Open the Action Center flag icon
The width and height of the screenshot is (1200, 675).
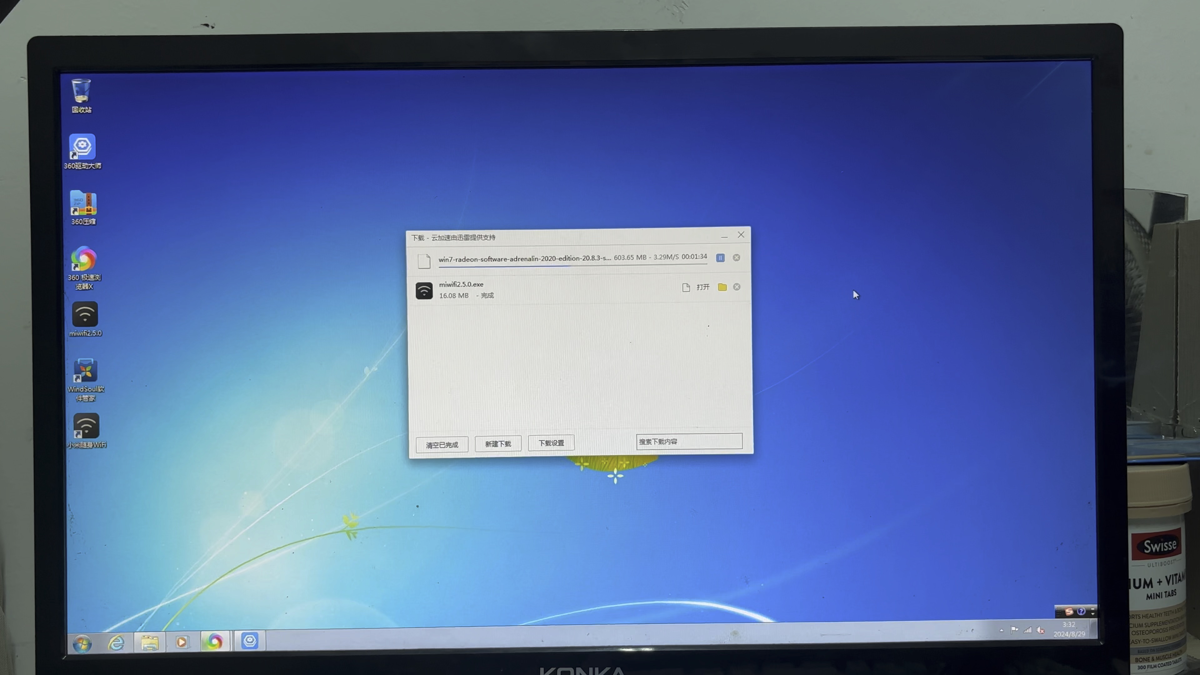coord(1014,630)
